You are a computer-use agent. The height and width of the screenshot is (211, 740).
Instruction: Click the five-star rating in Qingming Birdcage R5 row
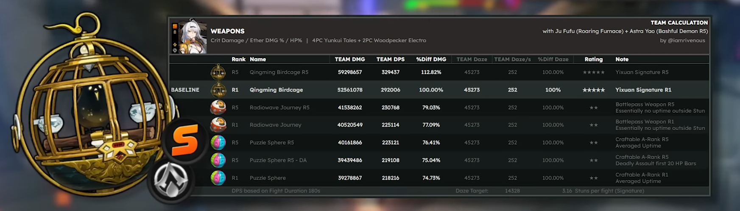coord(593,72)
